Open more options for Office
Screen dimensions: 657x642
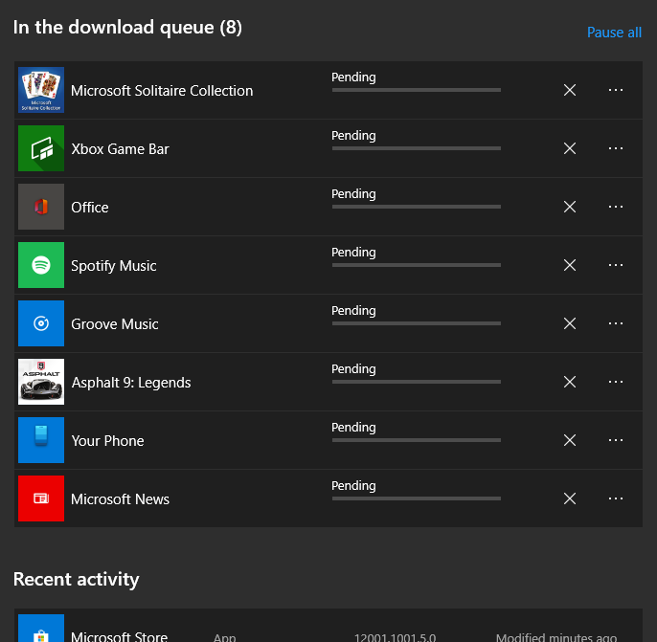pos(616,207)
